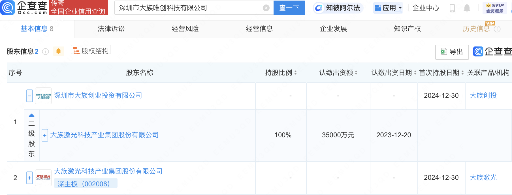Expand the 应用 dropdown menu

(388, 8)
